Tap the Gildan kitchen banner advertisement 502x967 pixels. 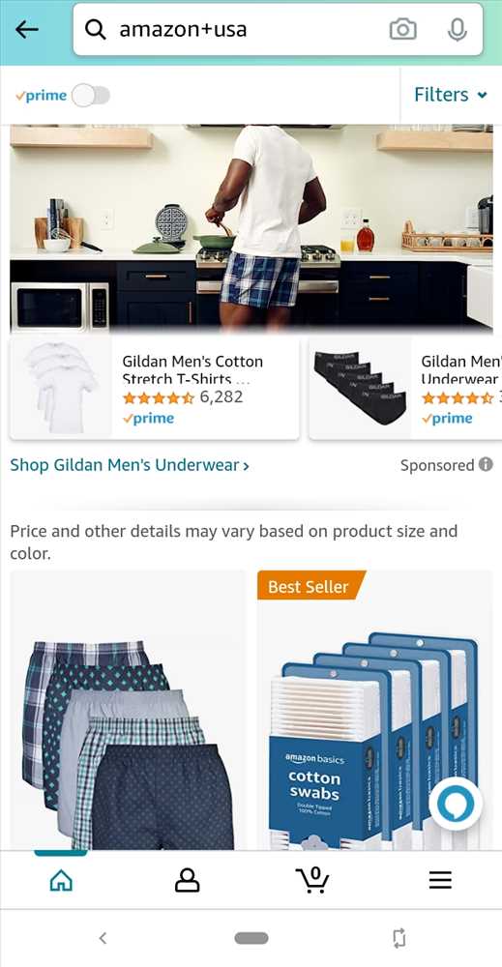(251, 228)
